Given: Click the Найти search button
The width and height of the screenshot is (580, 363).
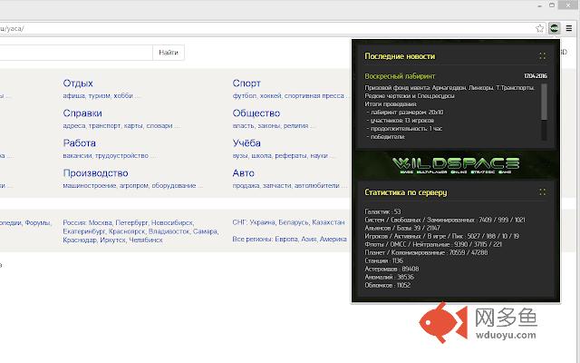Looking at the screenshot, I should [x=169, y=53].
